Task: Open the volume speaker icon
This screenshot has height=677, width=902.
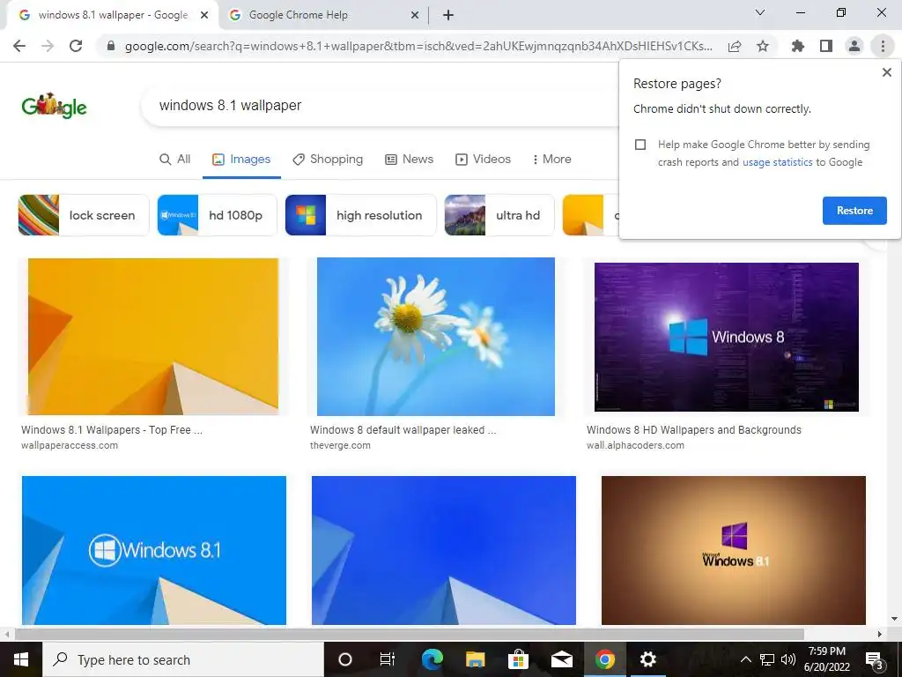Action: tap(788, 659)
